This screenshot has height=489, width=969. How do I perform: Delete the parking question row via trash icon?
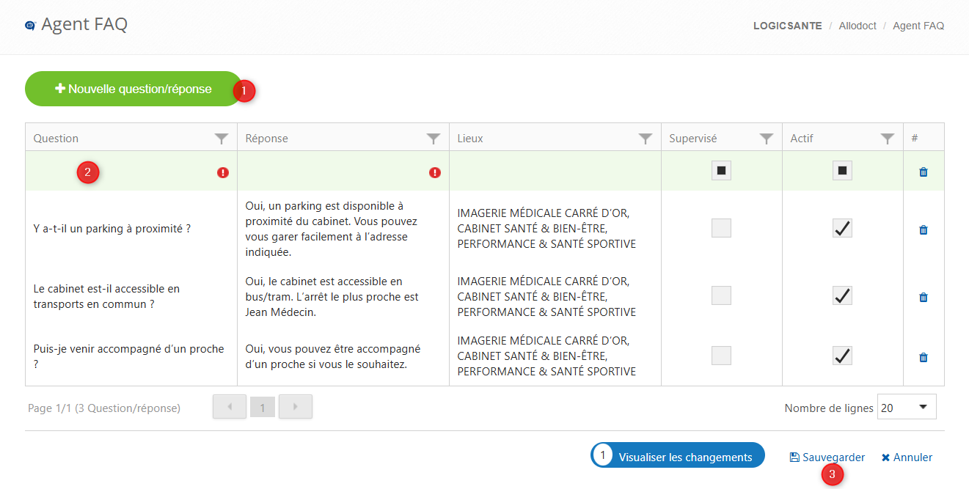(924, 229)
